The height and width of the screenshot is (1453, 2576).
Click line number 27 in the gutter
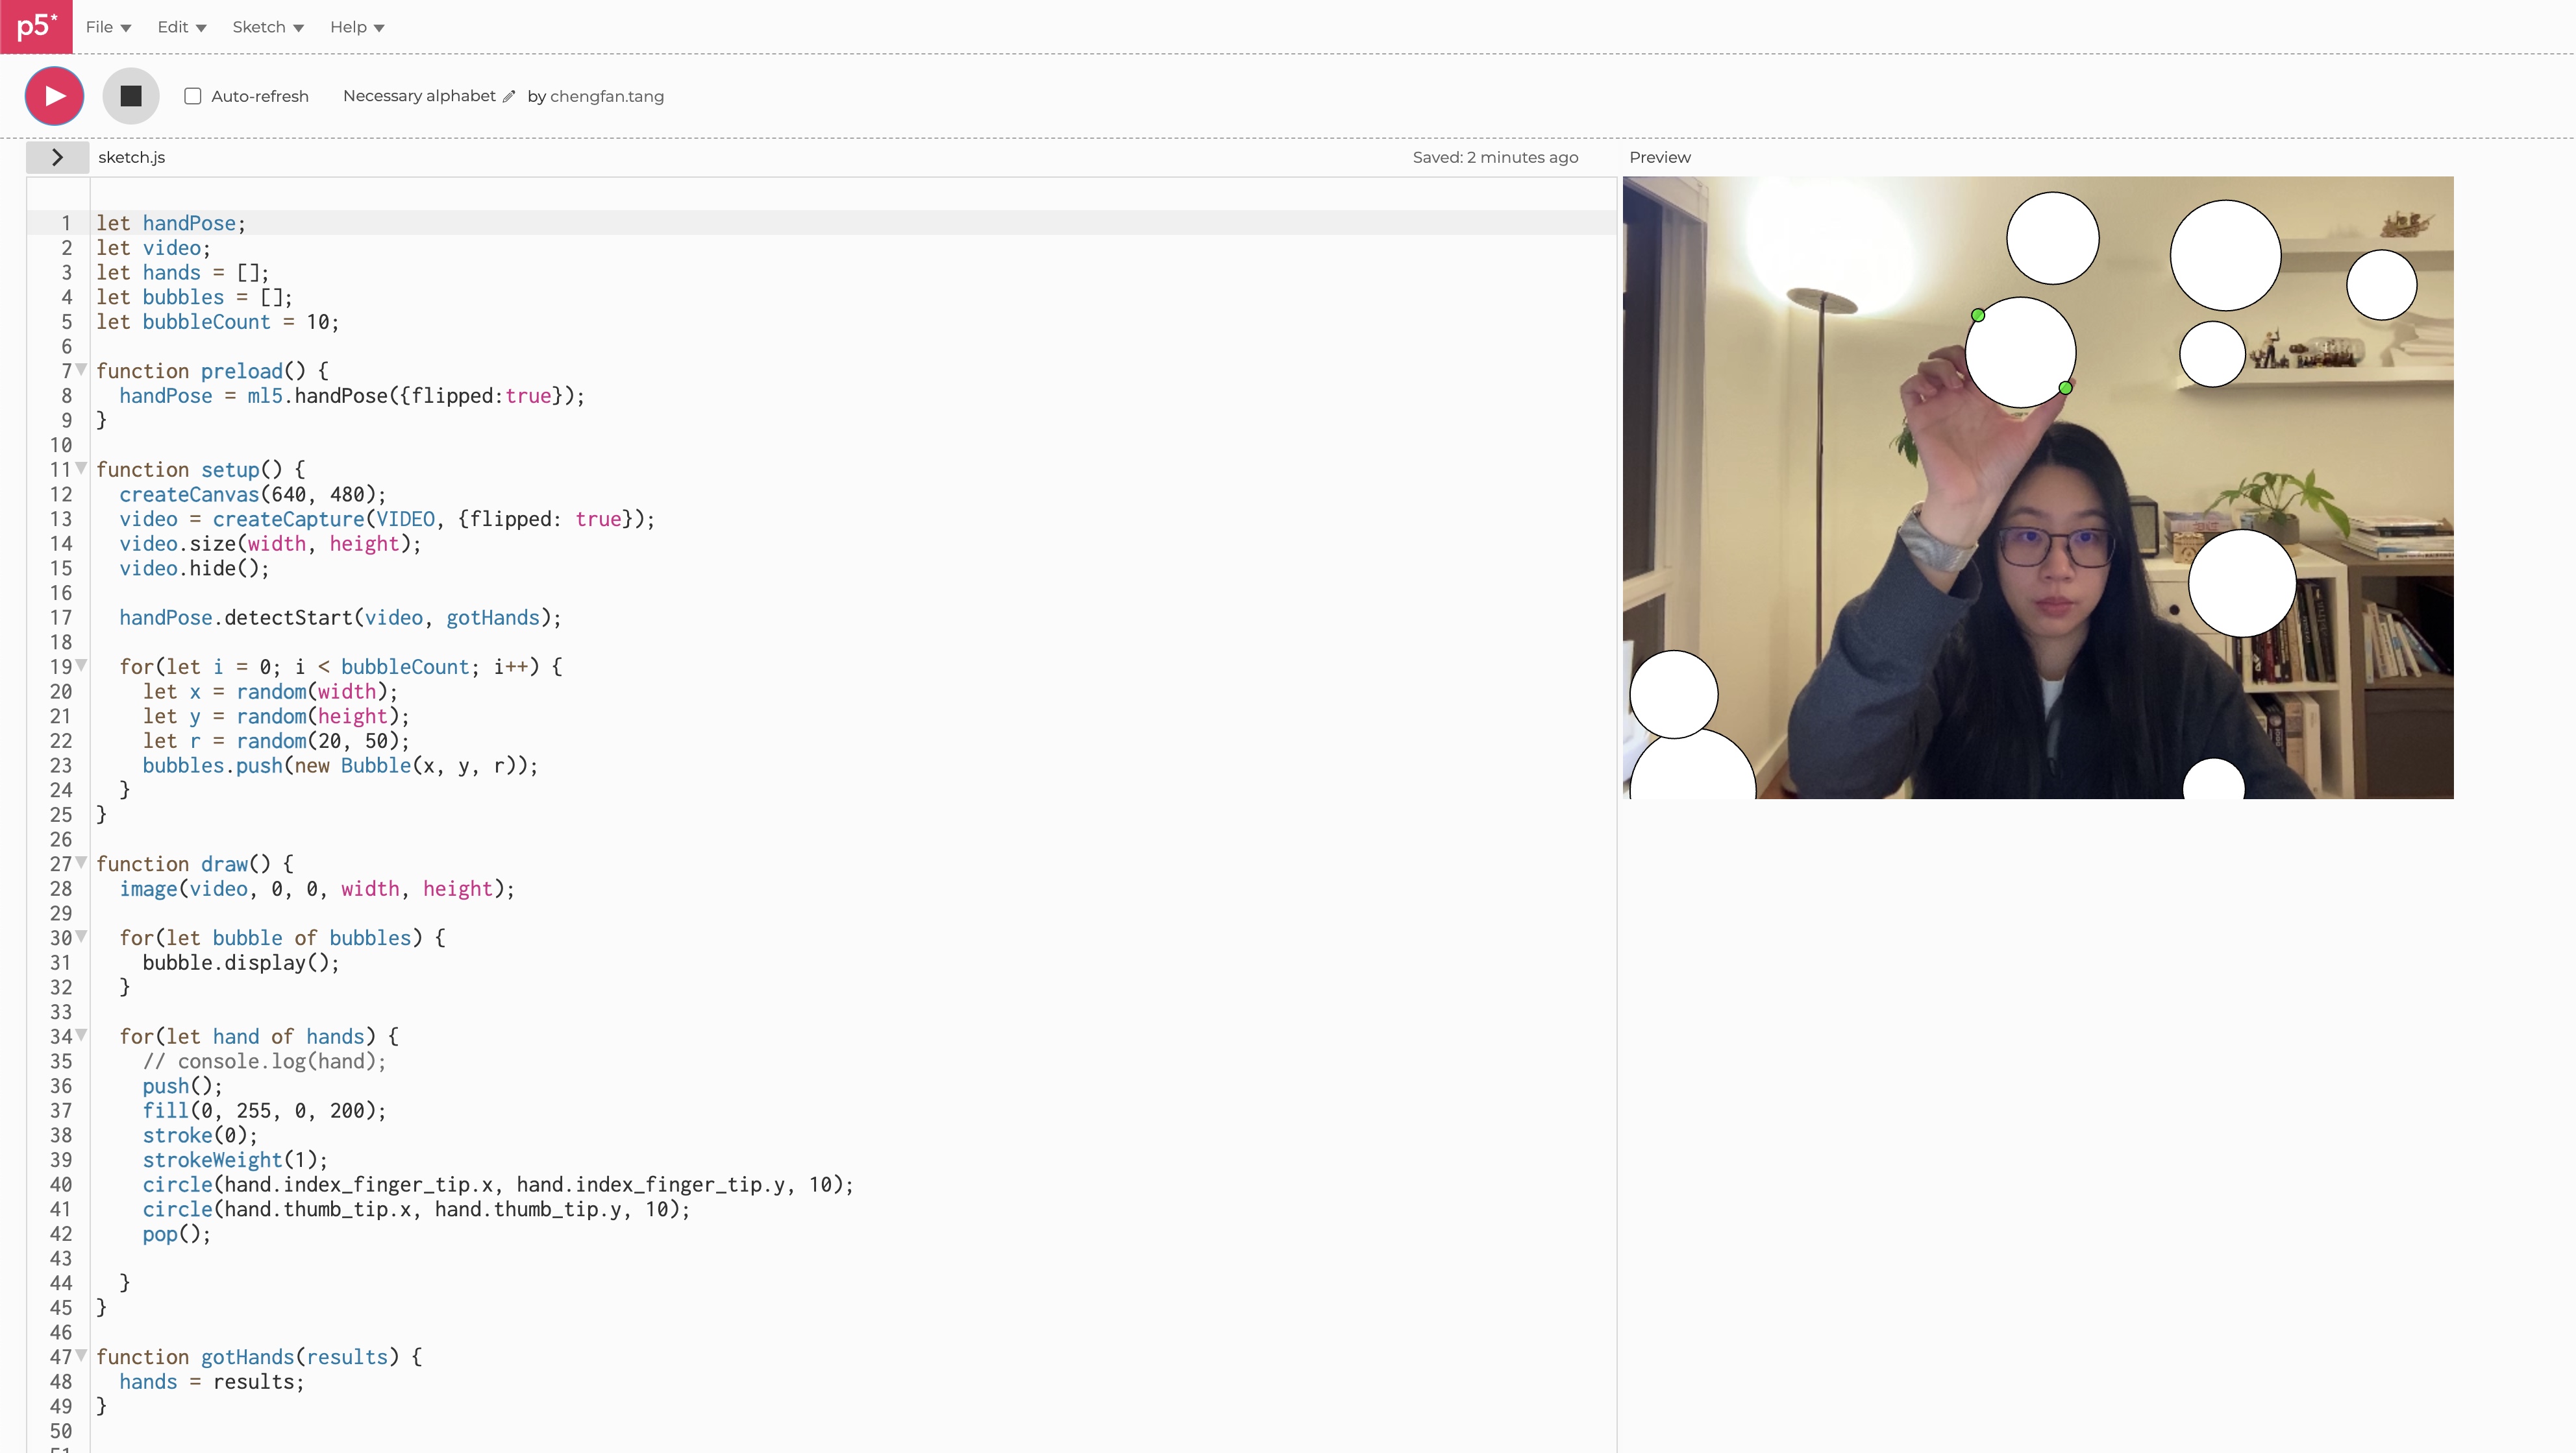[61, 865]
